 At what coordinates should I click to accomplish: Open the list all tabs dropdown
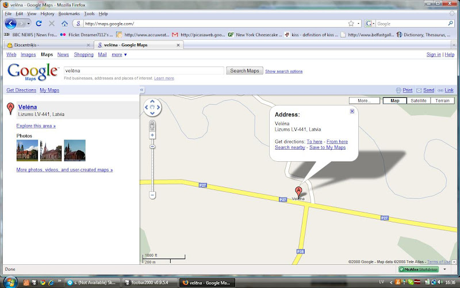click(x=454, y=45)
